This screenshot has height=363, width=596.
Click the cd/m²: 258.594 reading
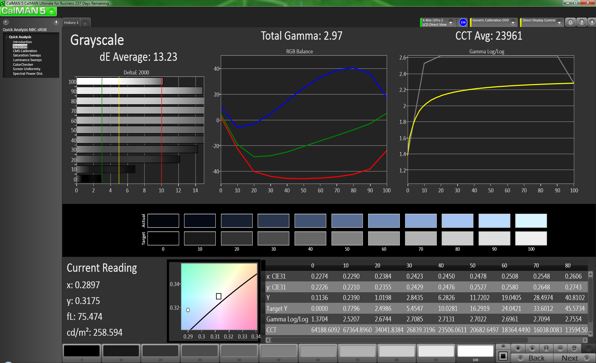pos(95,332)
